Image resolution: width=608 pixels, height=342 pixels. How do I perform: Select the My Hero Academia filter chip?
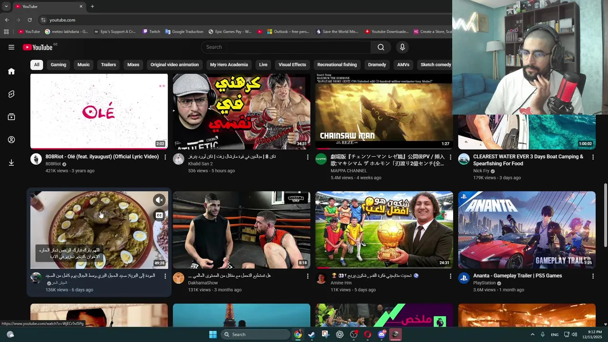pos(229,65)
